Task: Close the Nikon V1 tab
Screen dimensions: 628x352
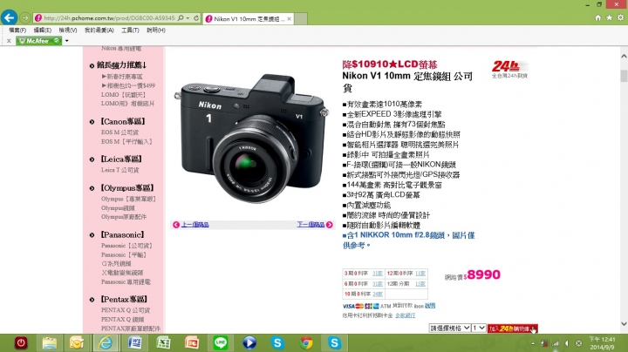Action: click(x=290, y=18)
